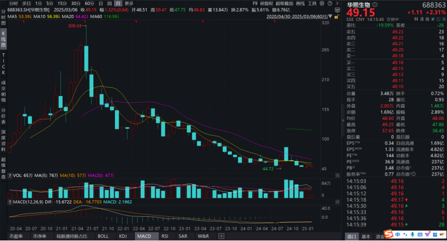Viewport: 447px width, 241px height.
Task: Open 超级复盘 in left sidebar
Action: pos(3,168)
